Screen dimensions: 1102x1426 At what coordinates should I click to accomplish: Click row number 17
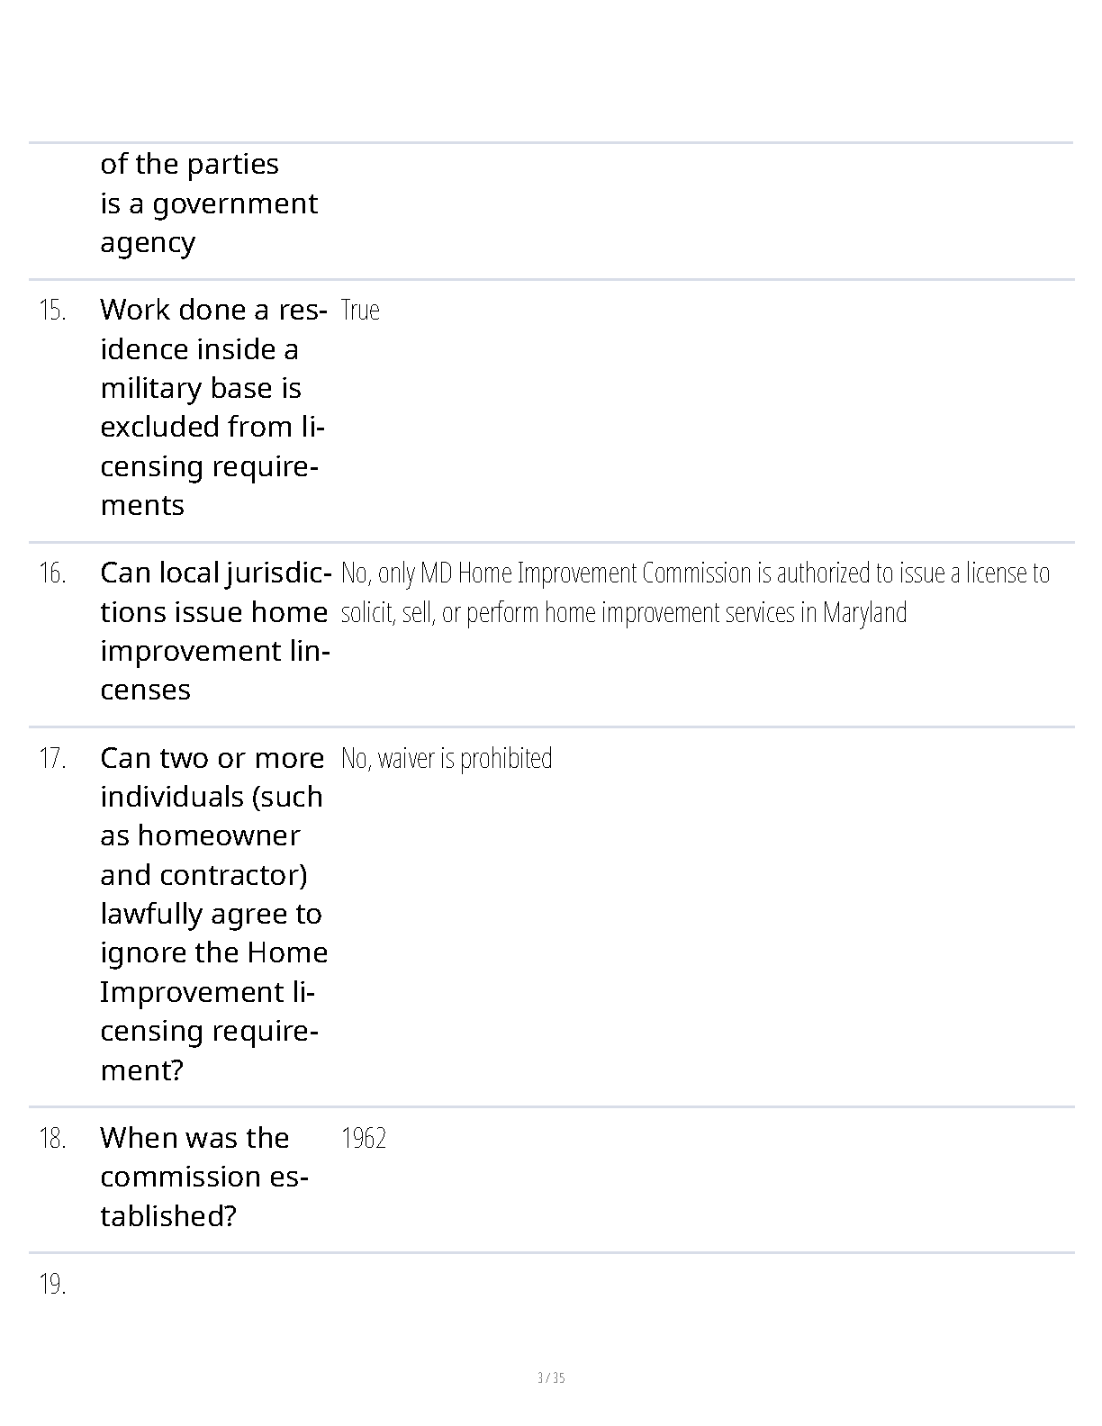coord(52,759)
